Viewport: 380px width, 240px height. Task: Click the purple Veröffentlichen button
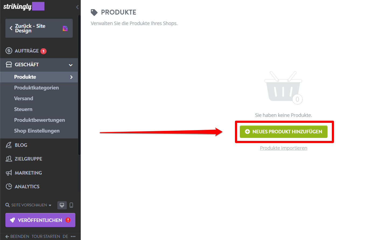coord(40,220)
